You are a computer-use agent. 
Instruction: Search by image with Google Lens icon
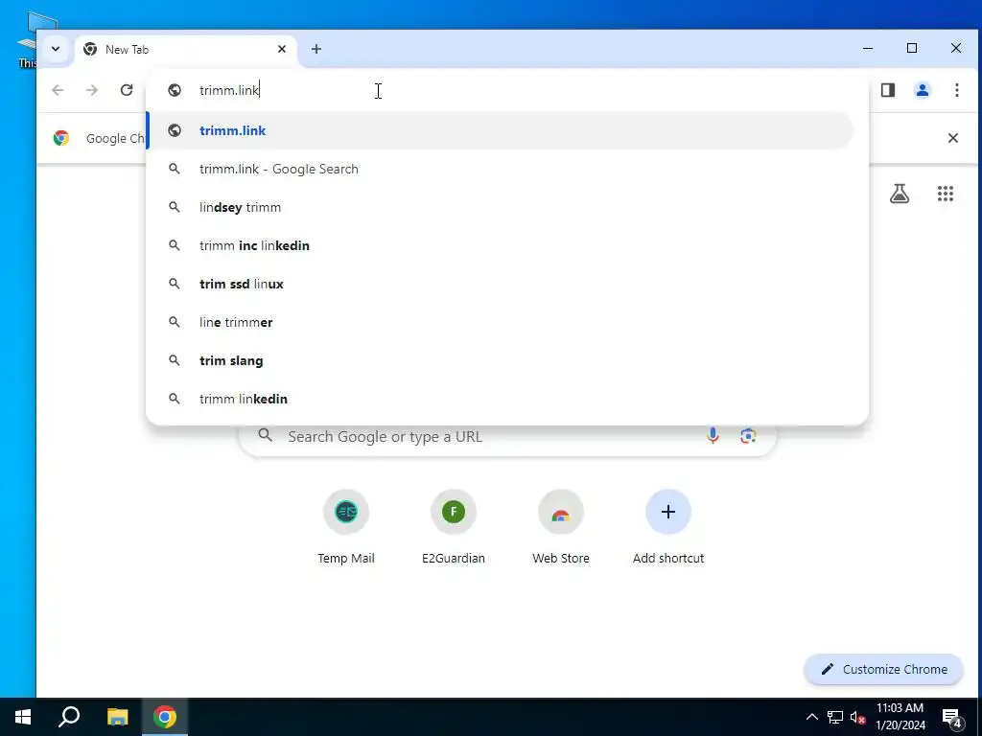748,436
